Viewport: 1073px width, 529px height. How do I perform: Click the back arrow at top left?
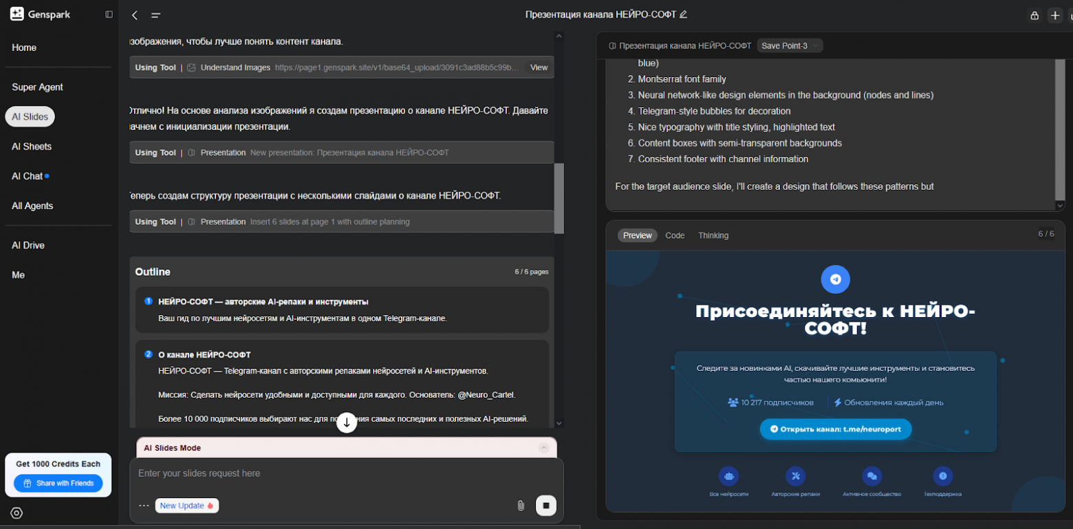[x=135, y=14]
